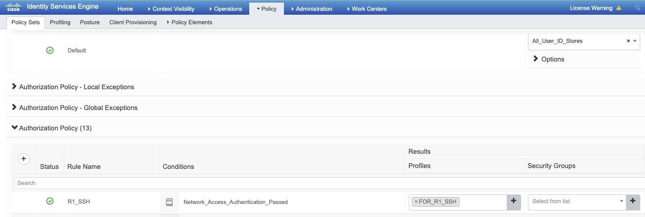The width and height of the screenshot is (645, 217).
Task: Toggle the Default rule status icon
Action: click(x=50, y=50)
